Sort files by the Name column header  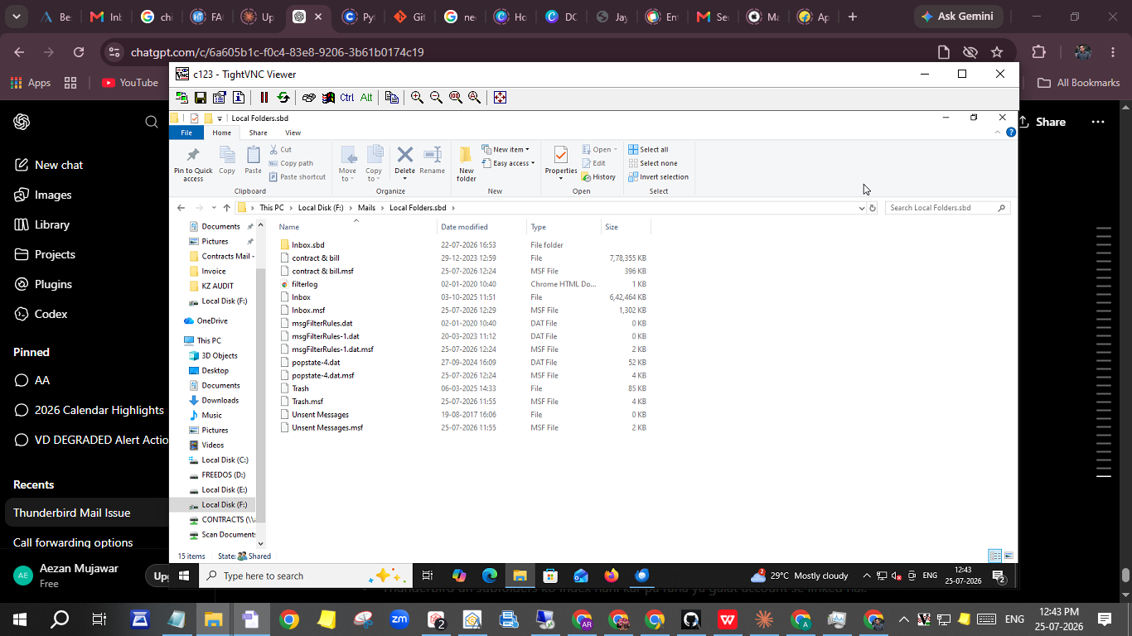click(289, 227)
